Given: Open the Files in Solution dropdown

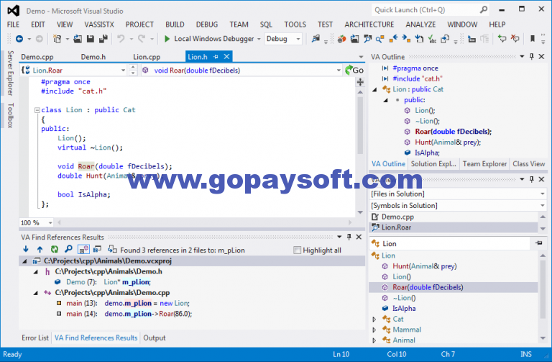Looking at the screenshot, I should [x=543, y=194].
